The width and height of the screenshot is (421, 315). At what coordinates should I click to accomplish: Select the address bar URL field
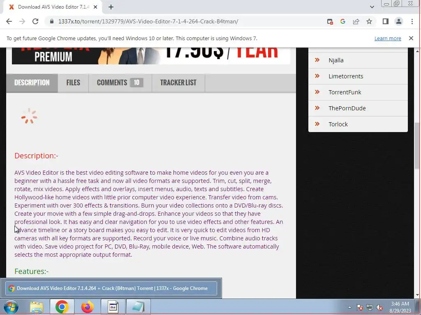click(x=148, y=21)
